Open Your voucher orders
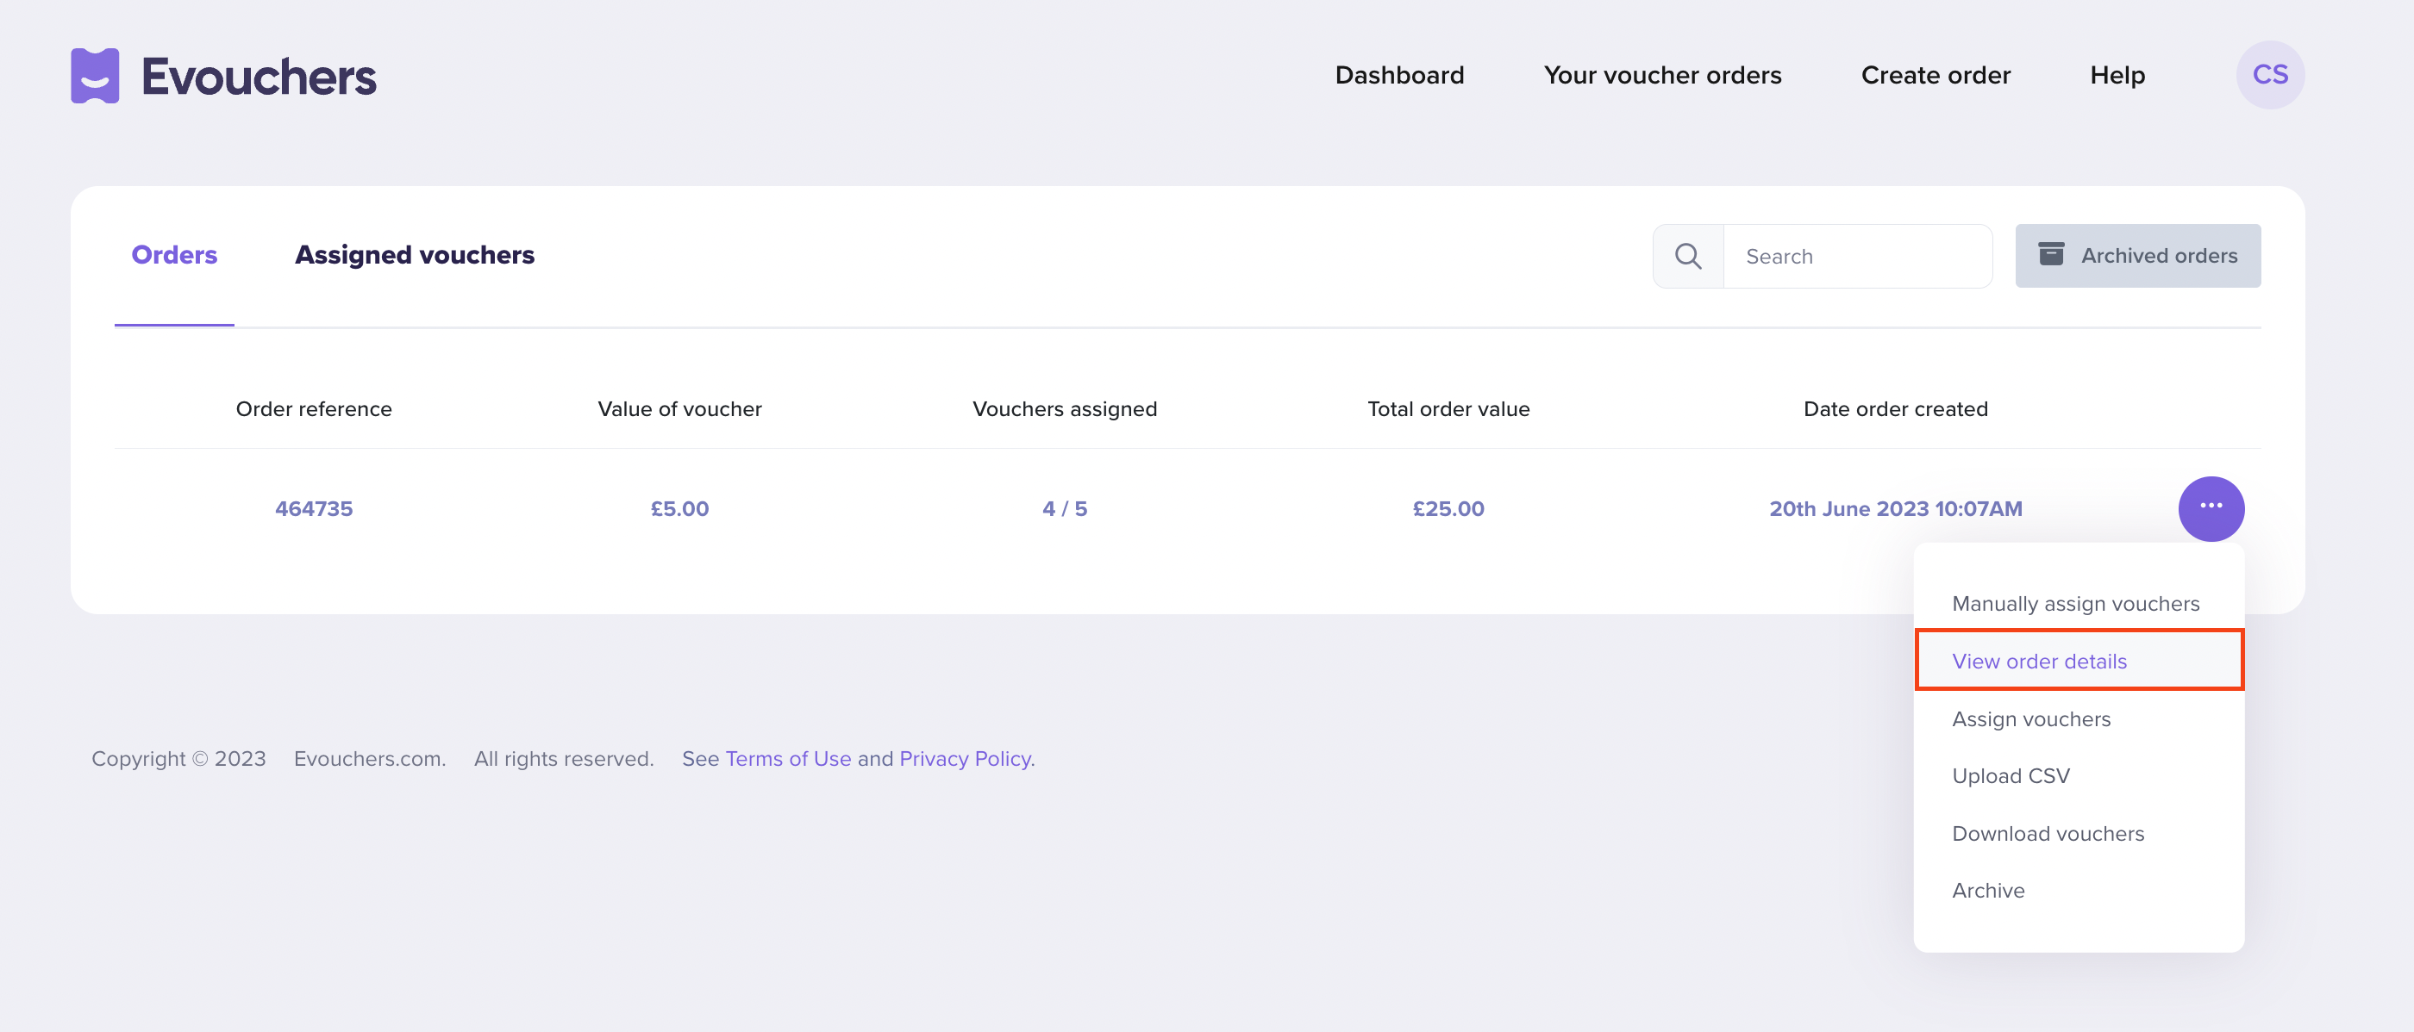Viewport: 2414px width, 1032px height. click(1662, 75)
